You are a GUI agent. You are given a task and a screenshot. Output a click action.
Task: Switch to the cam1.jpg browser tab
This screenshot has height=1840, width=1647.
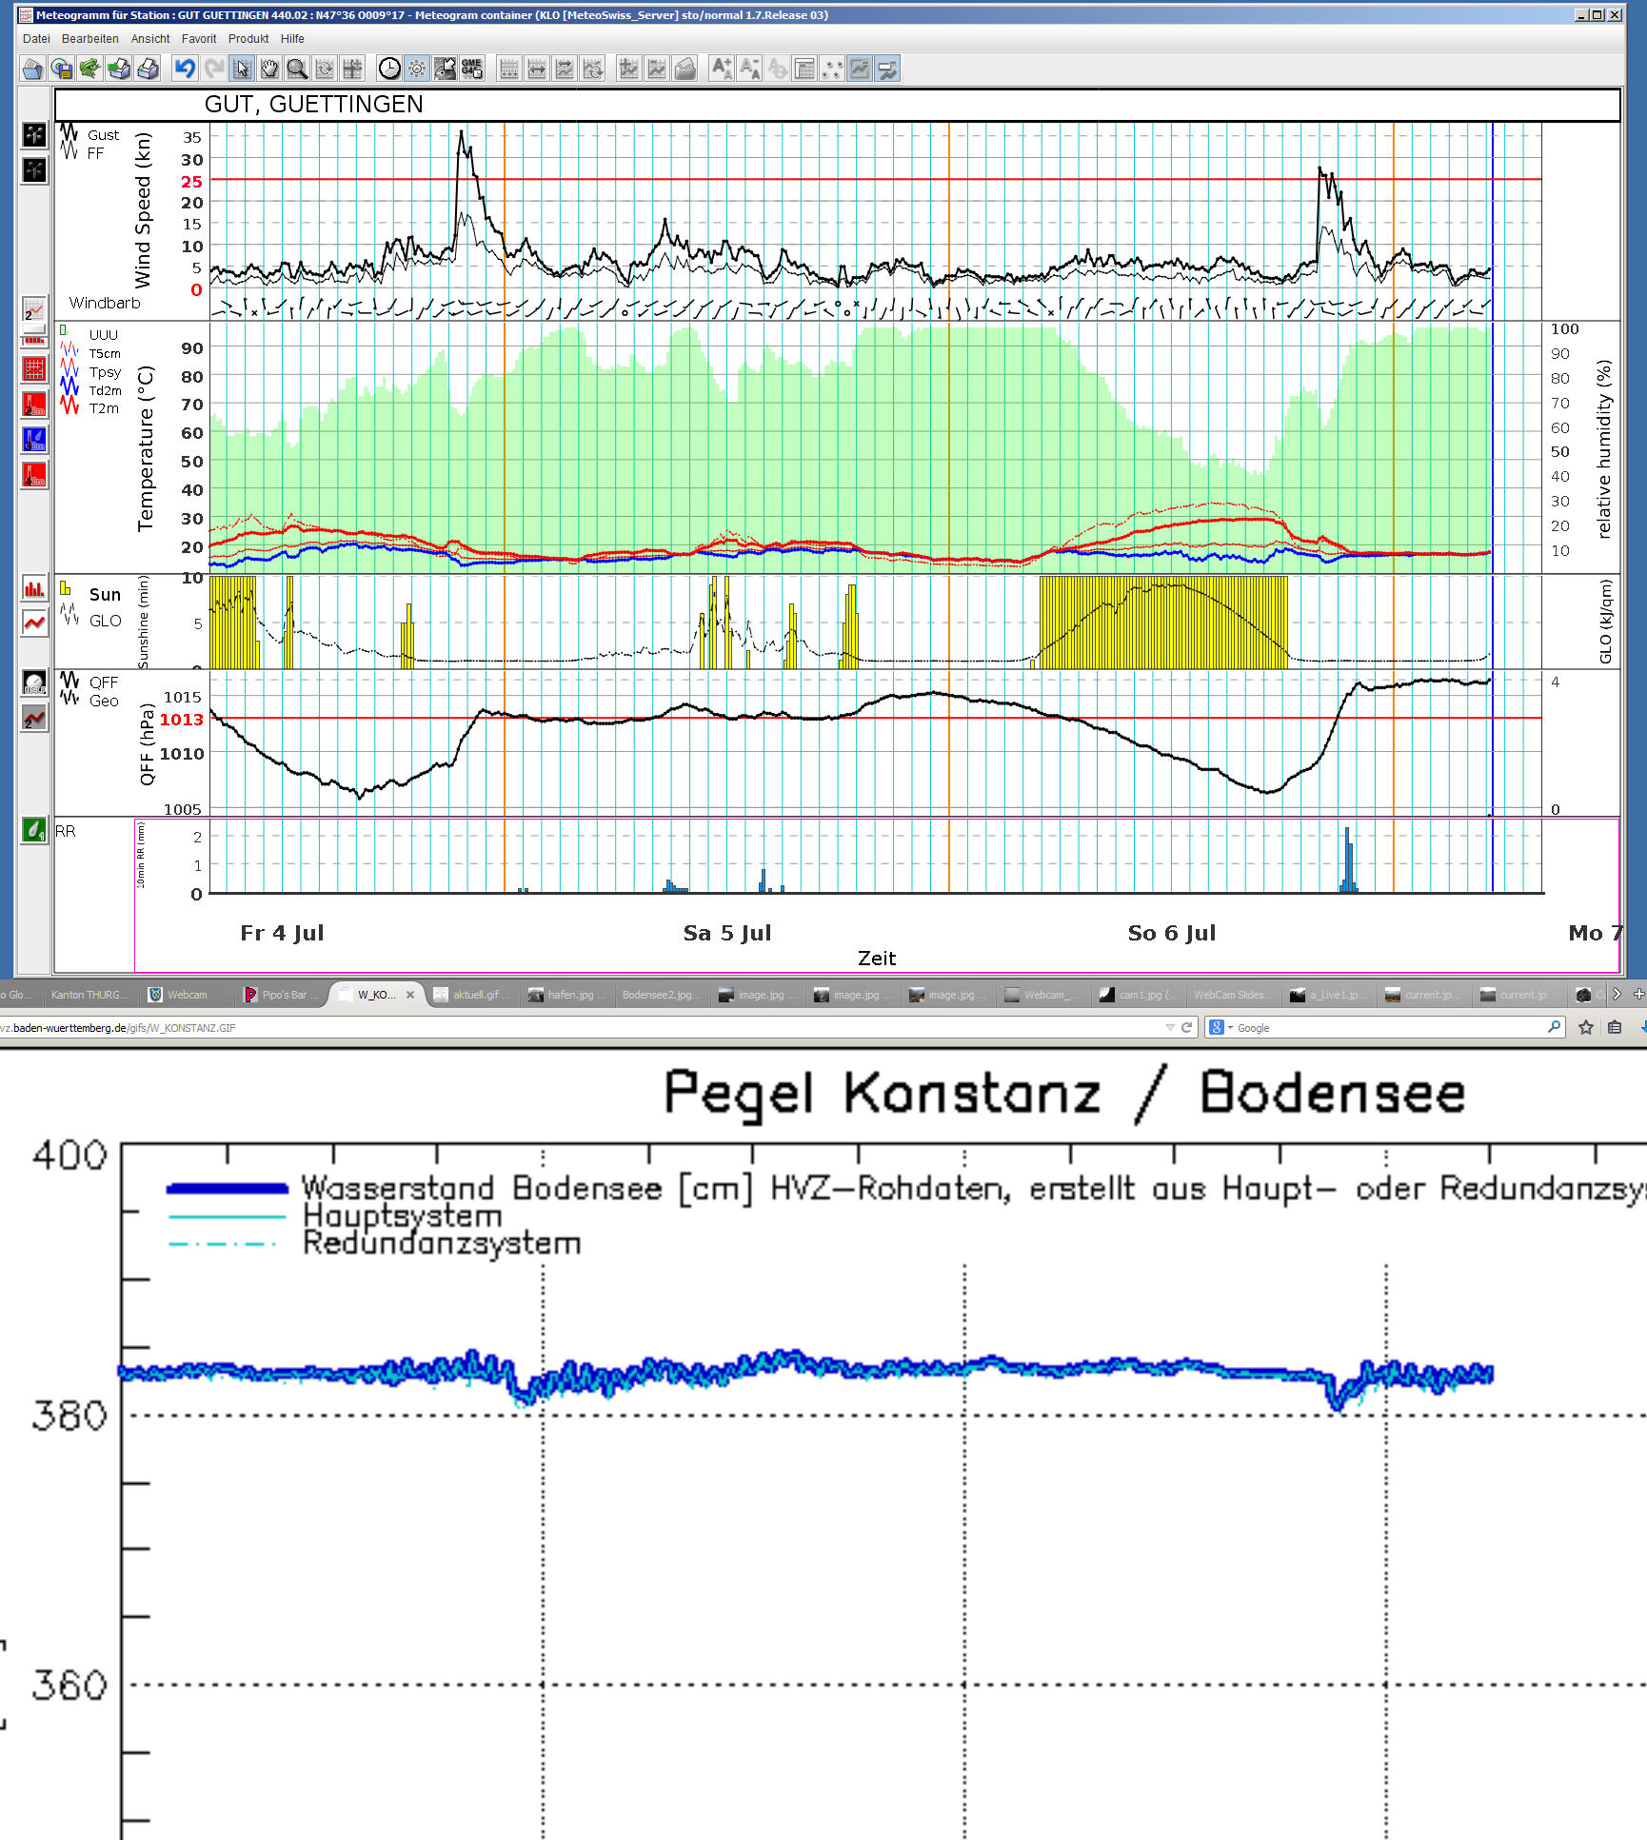(1139, 995)
